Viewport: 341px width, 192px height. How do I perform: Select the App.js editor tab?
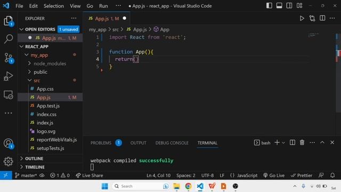pos(107,19)
